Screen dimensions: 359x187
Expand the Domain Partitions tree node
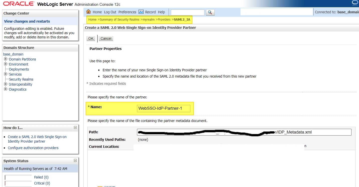pos(6,59)
